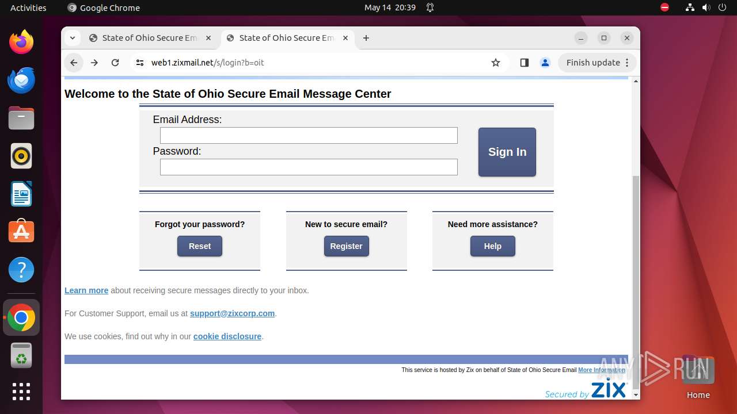The image size is (737, 414).
Task: Click Reset to recover password
Action: [x=200, y=246]
